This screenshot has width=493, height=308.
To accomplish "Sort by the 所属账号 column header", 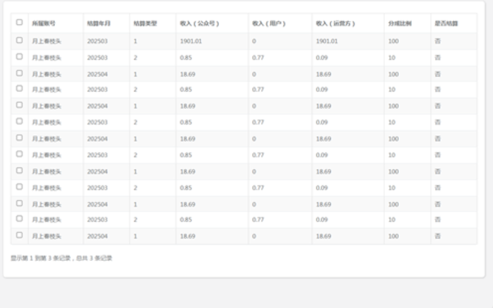I will click(x=44, y=23).
